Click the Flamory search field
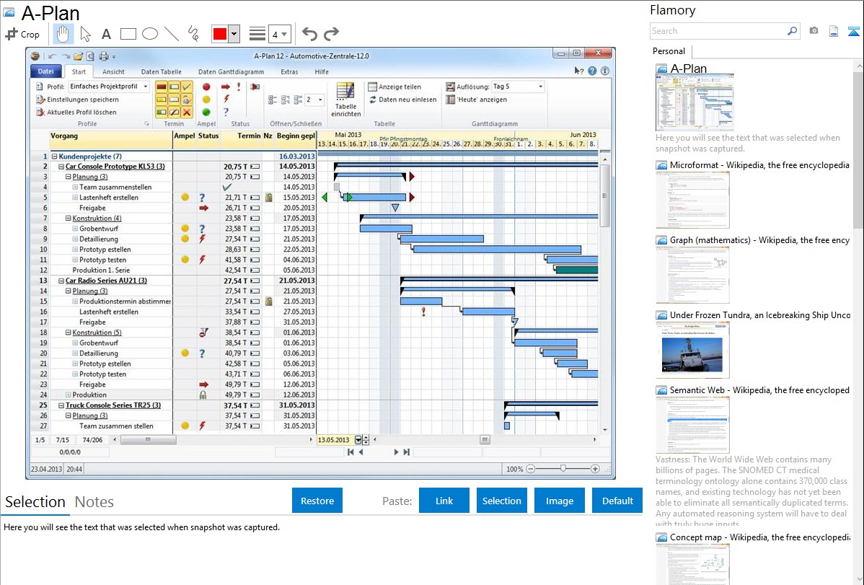The height and width of the screenshot is (585, 864). point(718,31)
